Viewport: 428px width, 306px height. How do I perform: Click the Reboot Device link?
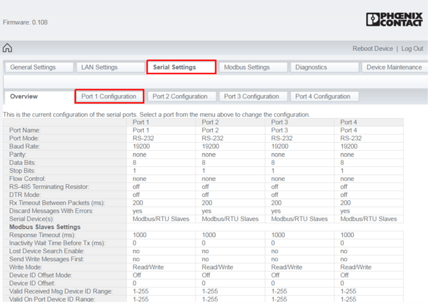click(373, 48)
